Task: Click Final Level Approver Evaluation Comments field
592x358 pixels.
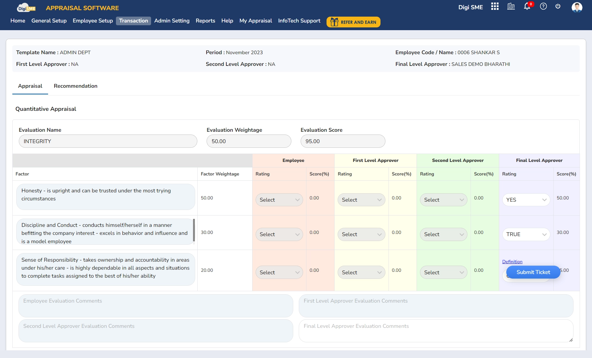Action: coord(436,331)
